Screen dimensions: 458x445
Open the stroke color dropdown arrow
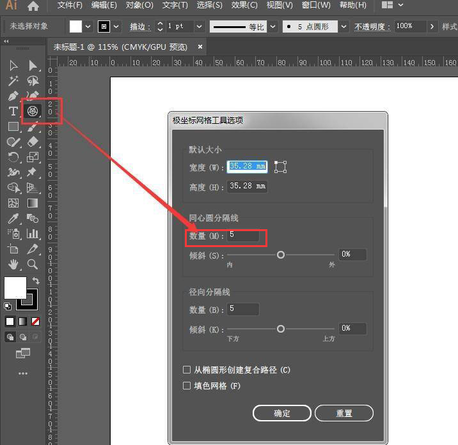(x=116, y=27)
